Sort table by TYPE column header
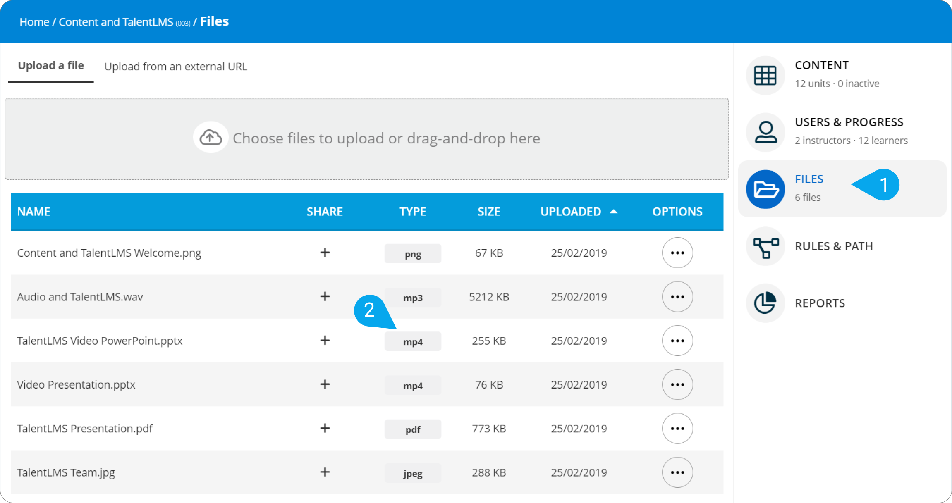The width and height of the screenshot is (952, 503). 413,212
